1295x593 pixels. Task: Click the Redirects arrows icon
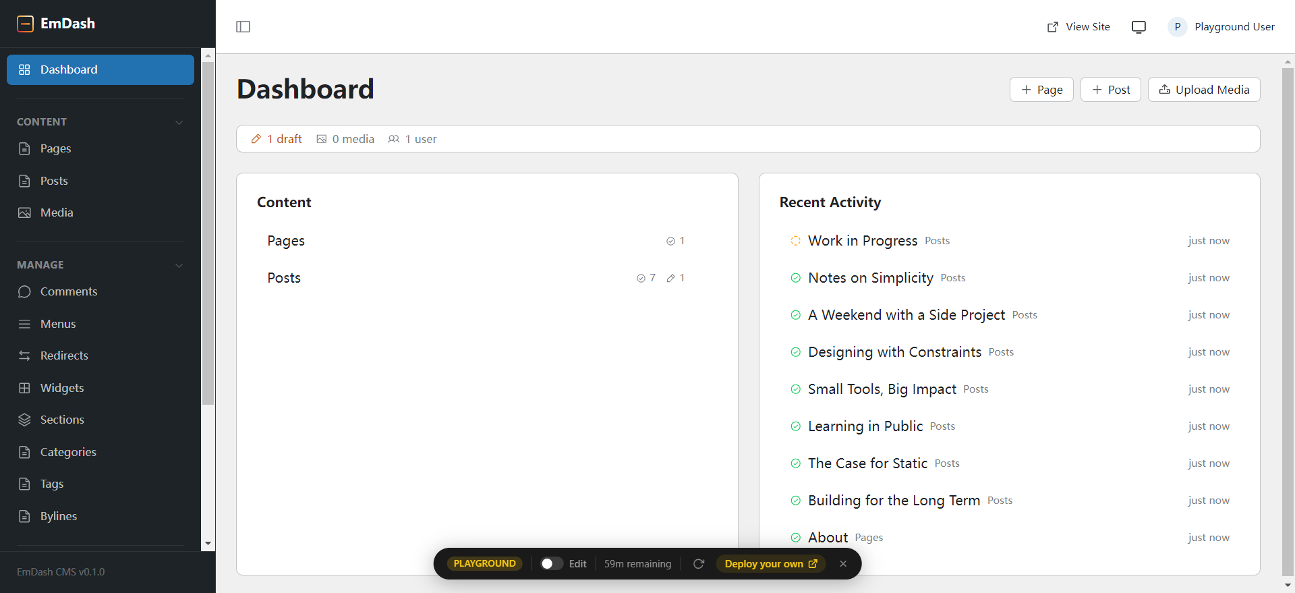(25, 356)
